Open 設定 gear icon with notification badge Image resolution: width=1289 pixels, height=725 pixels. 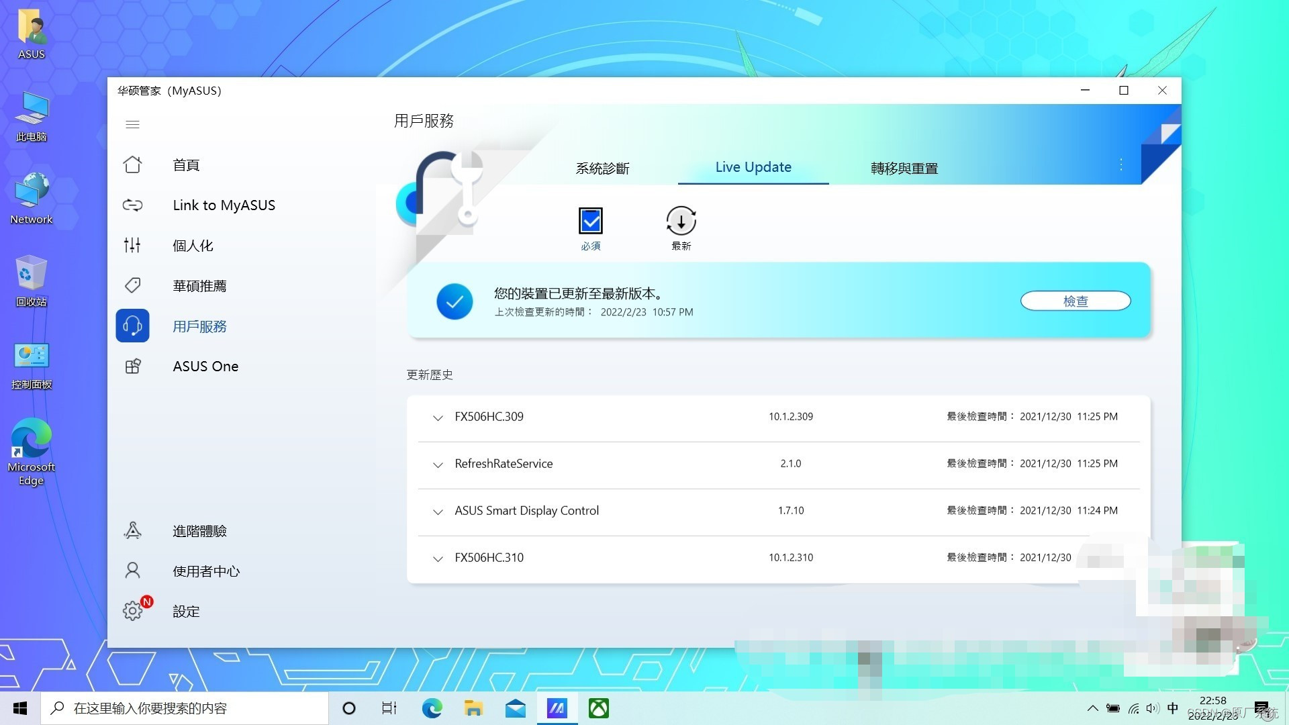coord(132,611)
